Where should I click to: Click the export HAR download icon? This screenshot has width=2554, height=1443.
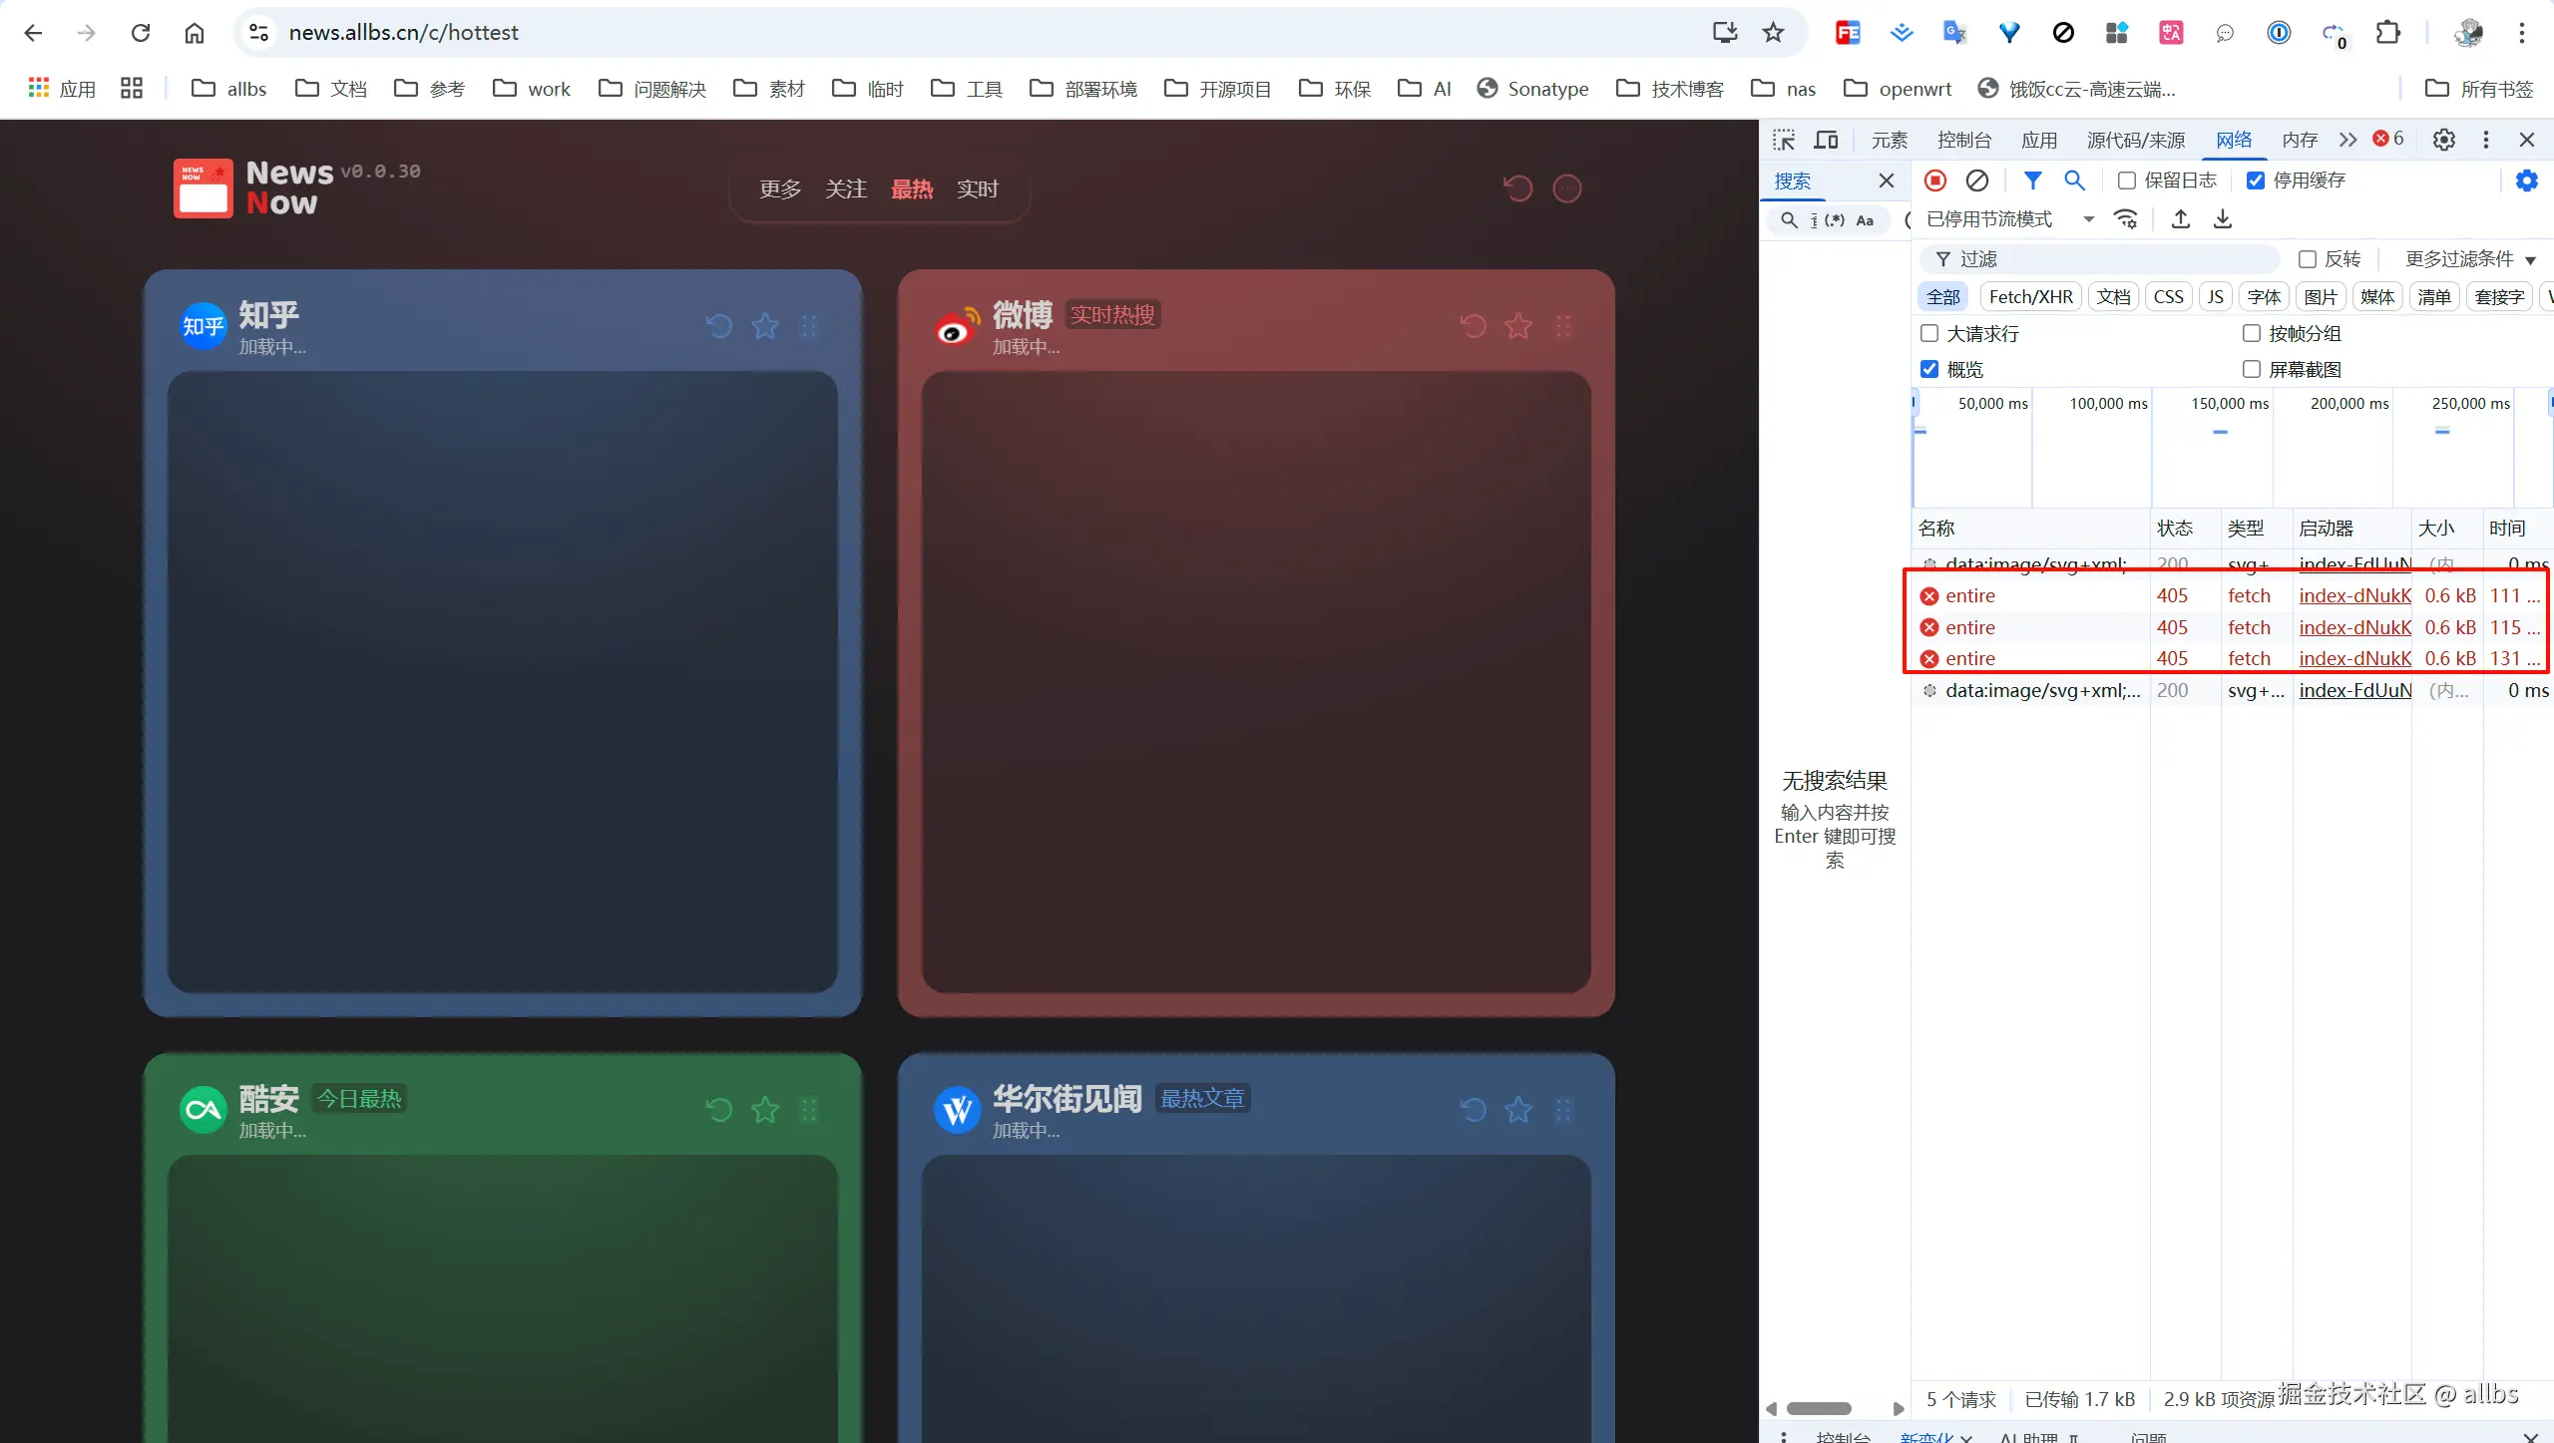2223,219
